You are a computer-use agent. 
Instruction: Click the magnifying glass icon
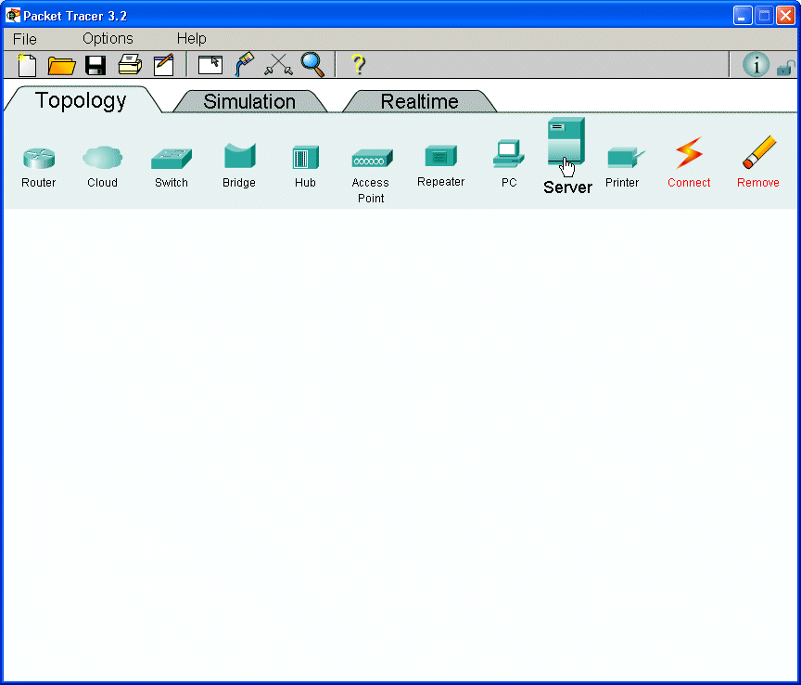pos(312,65)
